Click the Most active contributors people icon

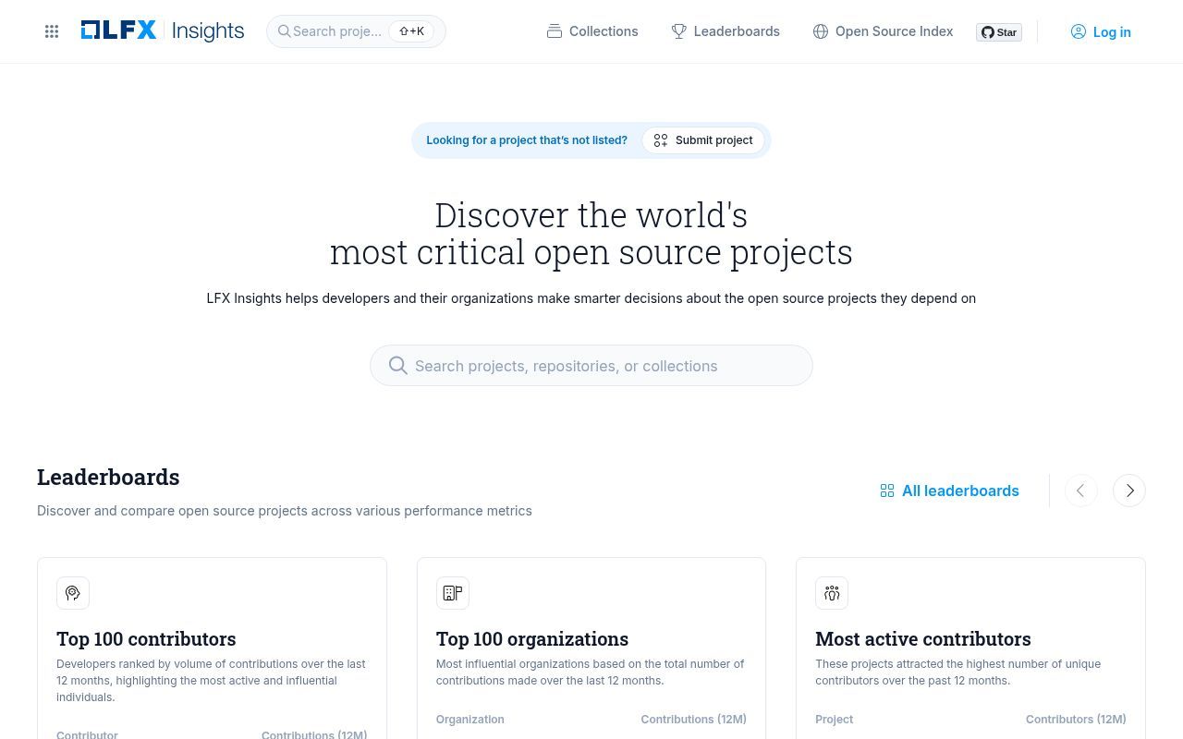[832, 593]
